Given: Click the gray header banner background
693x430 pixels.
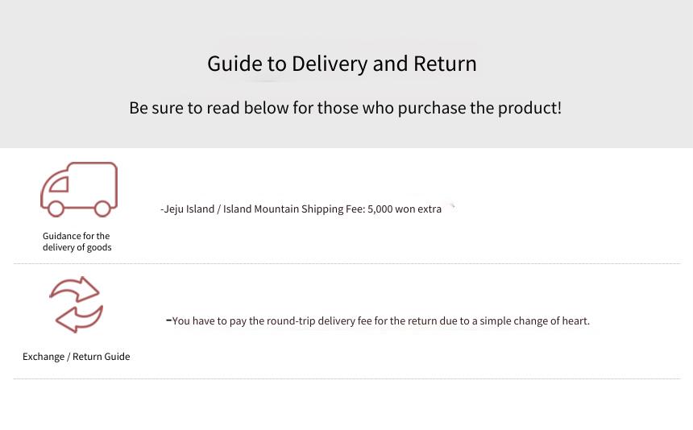Looking at the screenshot, I should tap(346, 27).
